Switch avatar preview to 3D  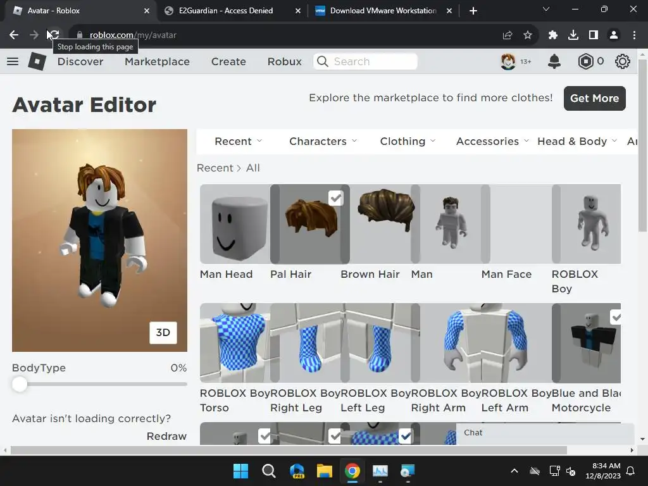(x=163, y=333)
